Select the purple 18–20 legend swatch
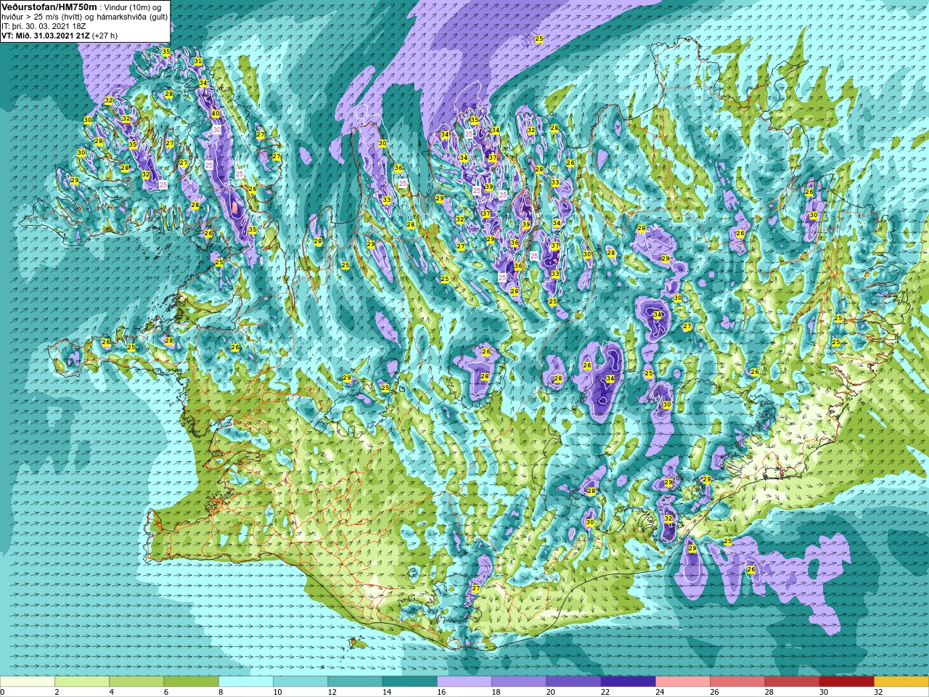Screen dimensions: 929x697 [x=519, y=682]
